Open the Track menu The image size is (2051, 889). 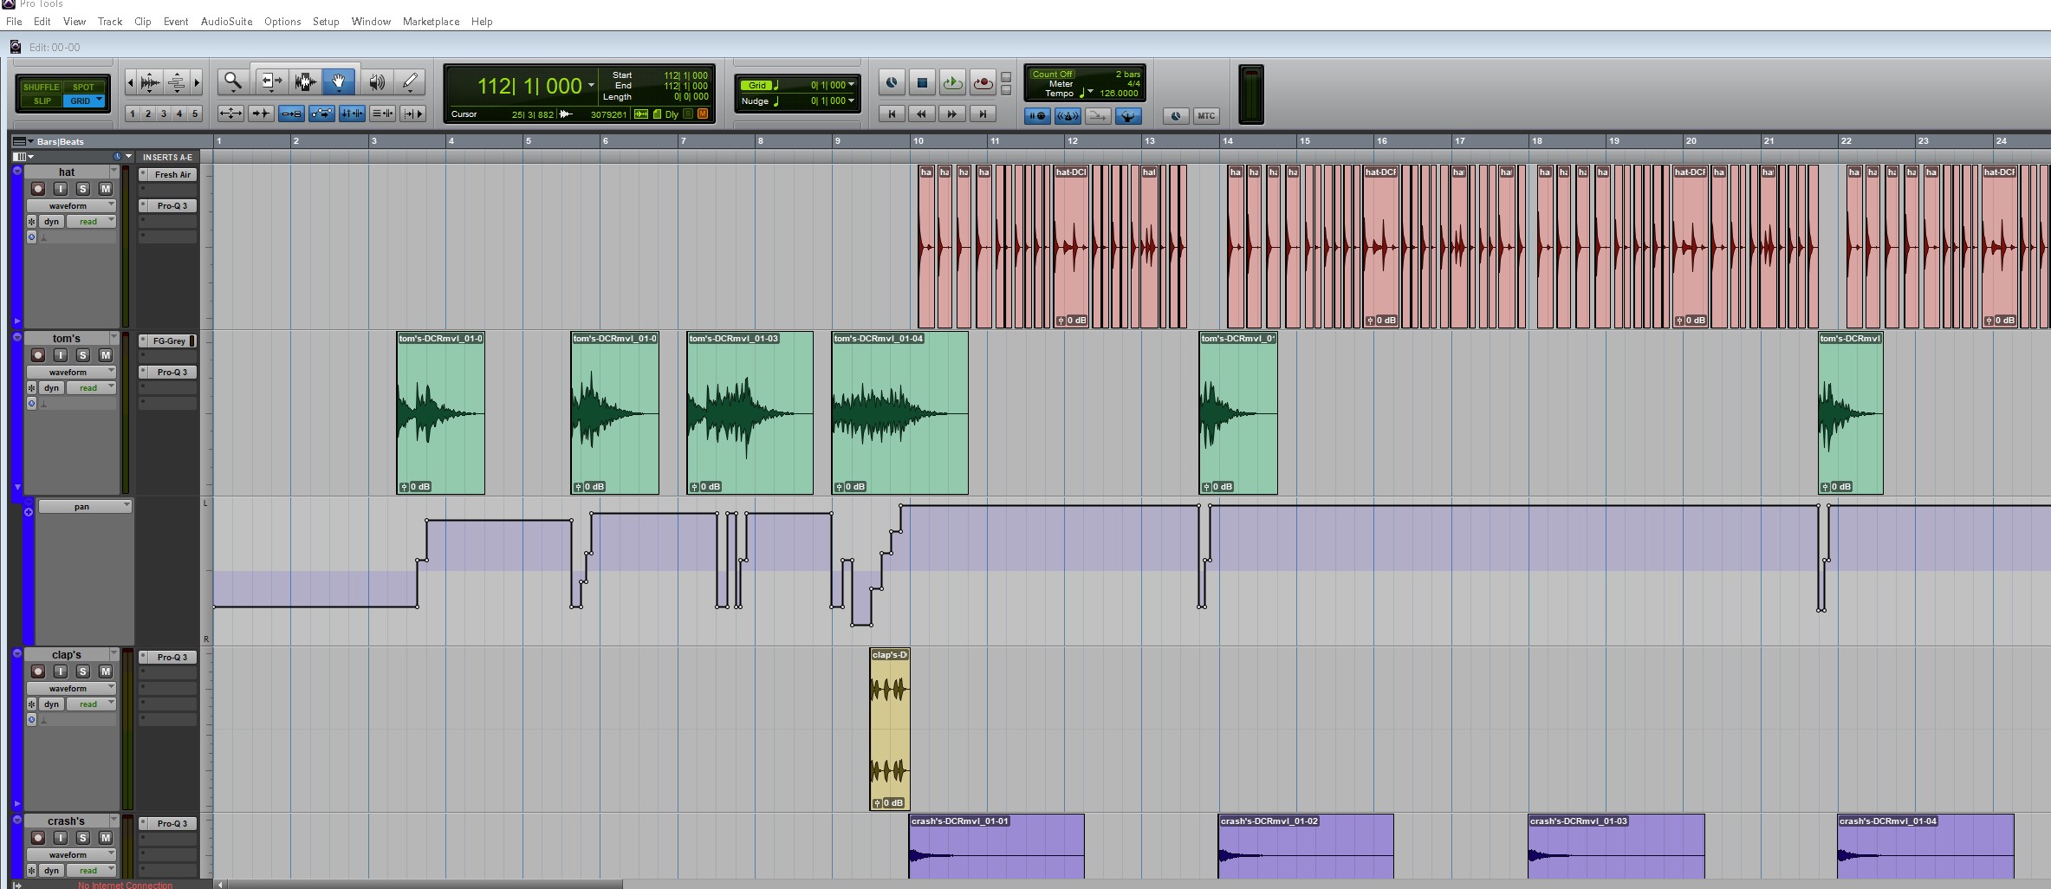point(110,21)
